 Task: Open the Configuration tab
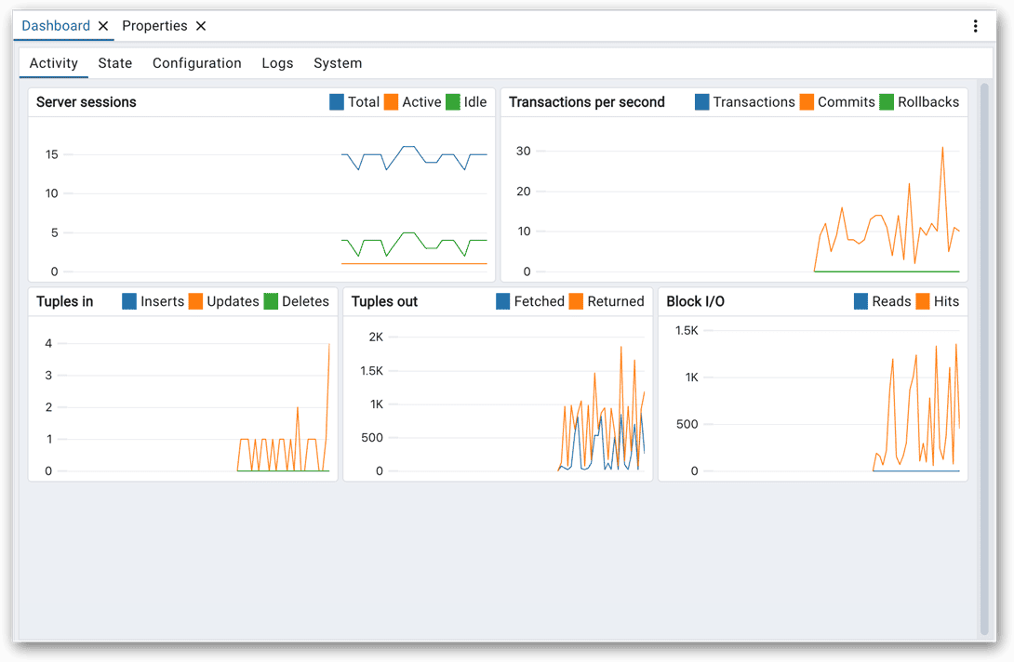pos(196,62)
